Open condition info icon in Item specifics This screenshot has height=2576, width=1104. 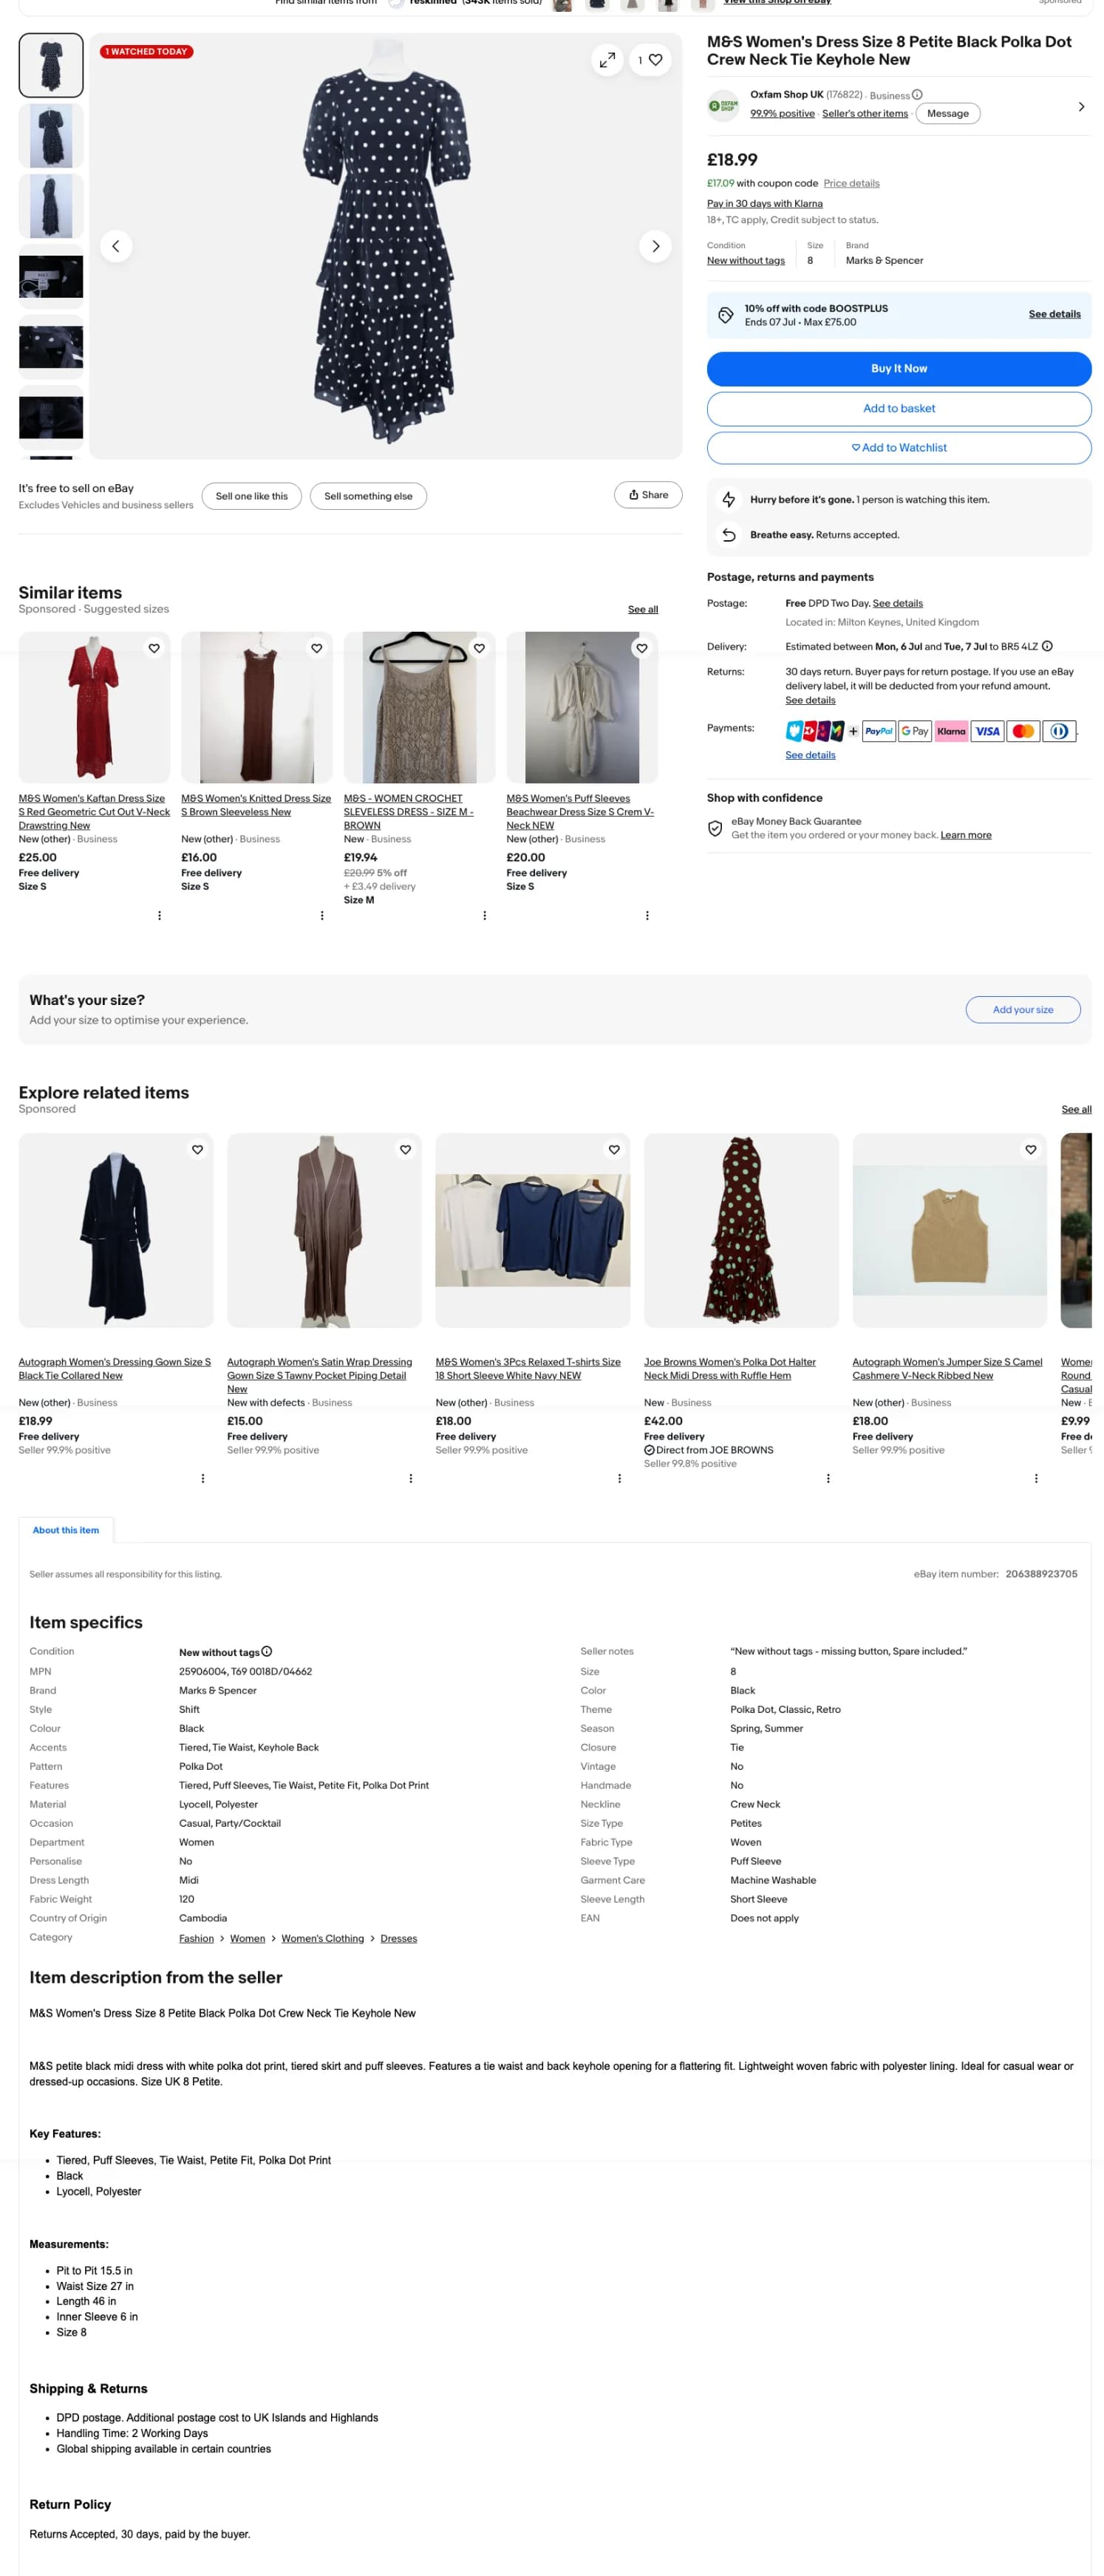[267, 1651]
